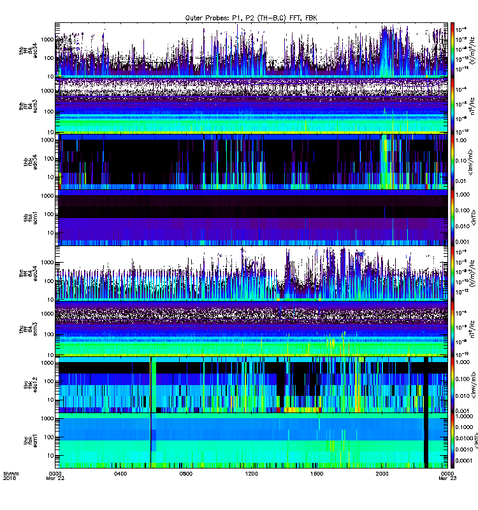Click the '<|nT|>' unit label of thc scm1 color bar

[x=476, y=441]
